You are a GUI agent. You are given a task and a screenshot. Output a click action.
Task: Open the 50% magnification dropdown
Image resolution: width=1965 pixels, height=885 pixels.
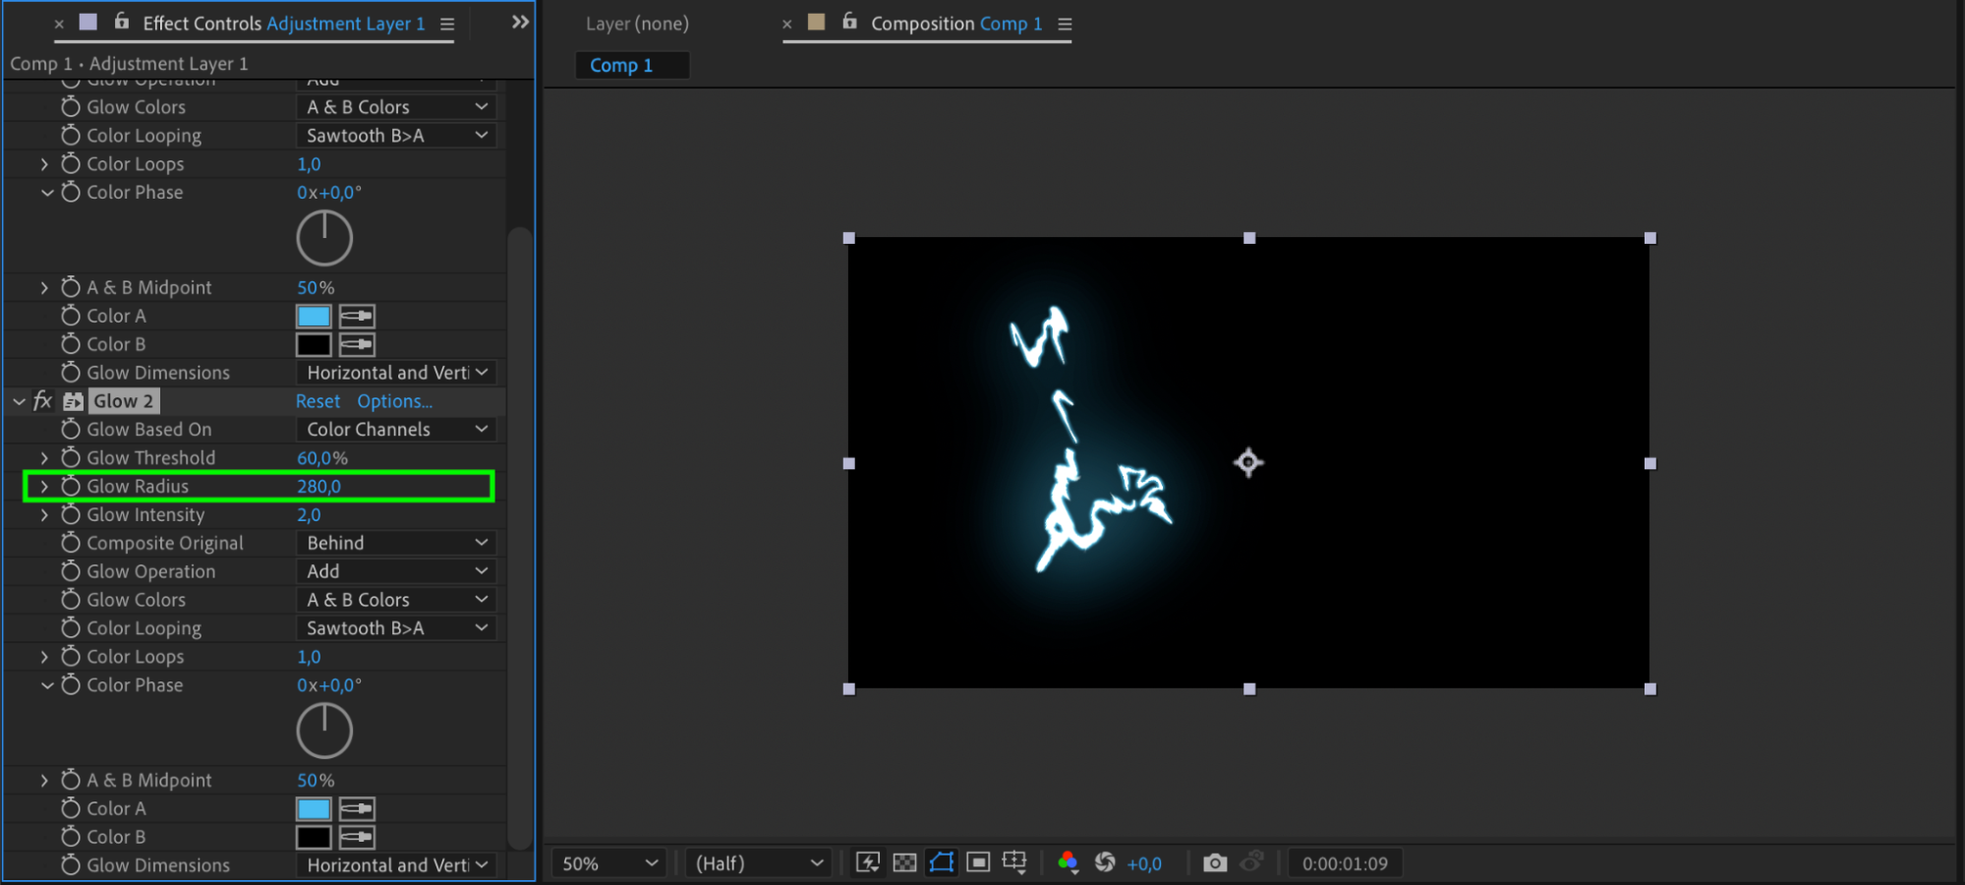click(608, 862)
